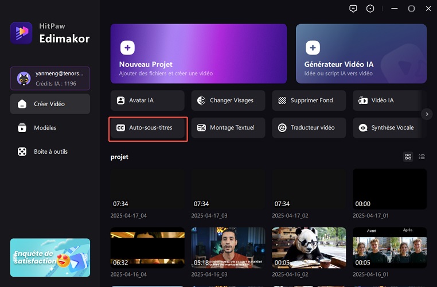Open account panel showing Crédits IA 1196
This screenshot has height=287, width=437.
[50, 79]
